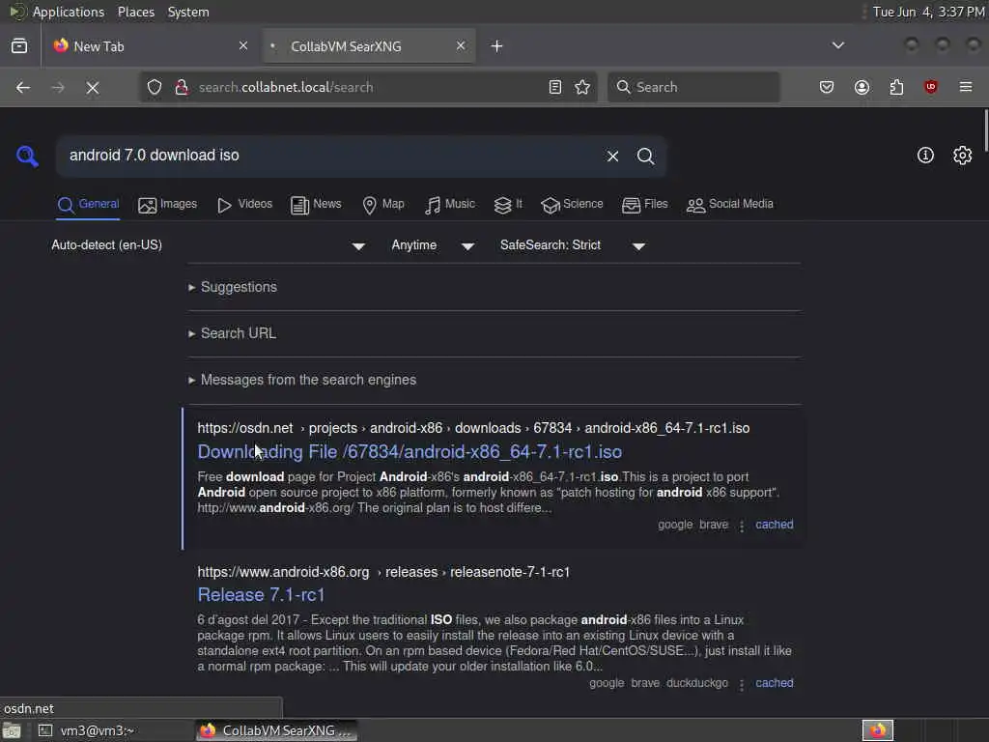Open the Auto-detect (en-US) language dropdown
The width and height of the screenshot is (989, 742).
[209, 245]
